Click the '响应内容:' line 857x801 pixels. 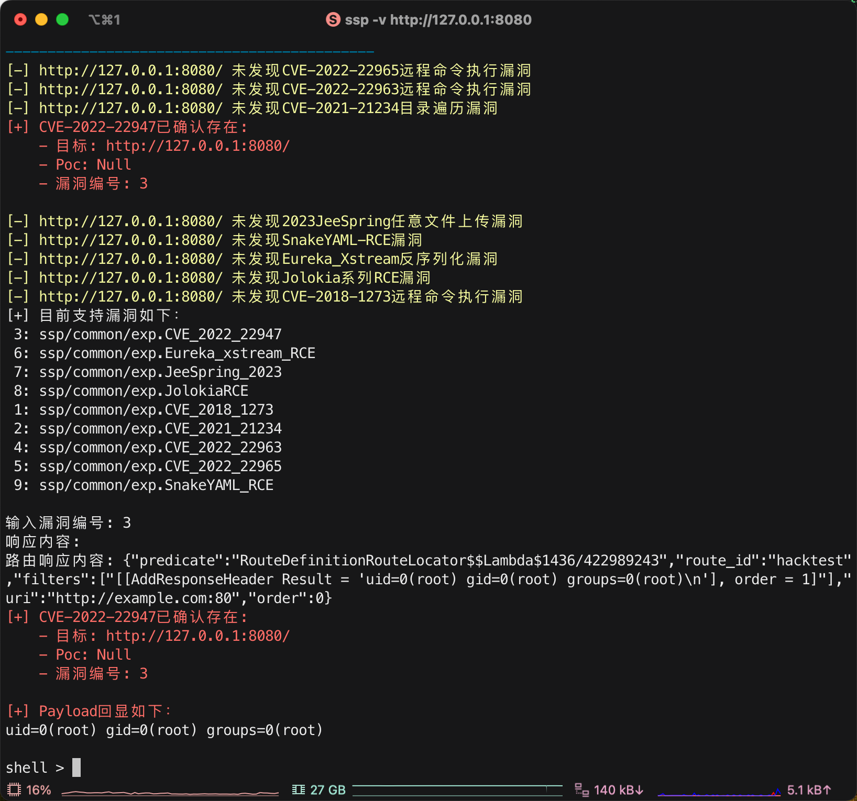tap(43, 541)
